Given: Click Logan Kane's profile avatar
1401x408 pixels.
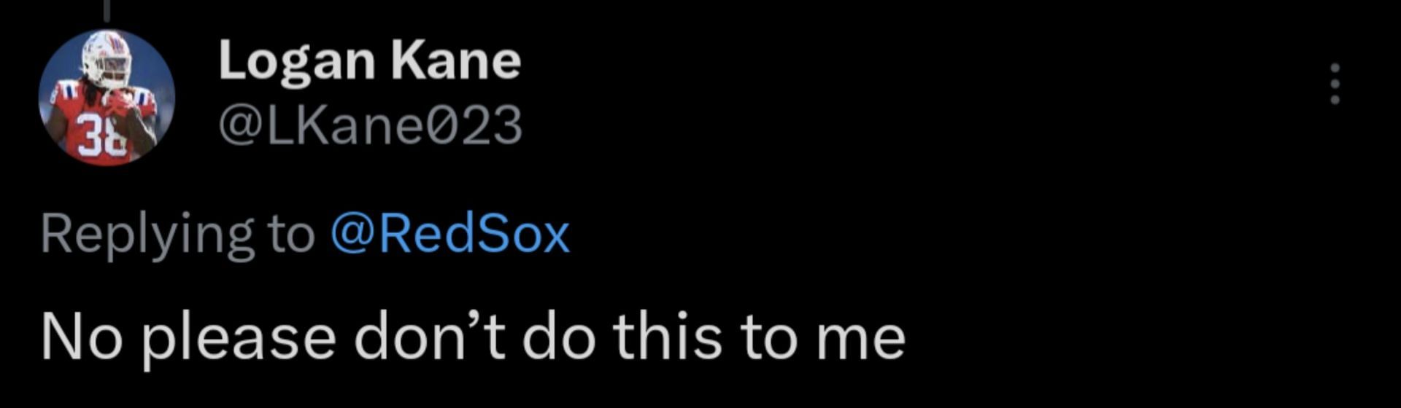Looking at the screenshot, I should tap(107, 98).
